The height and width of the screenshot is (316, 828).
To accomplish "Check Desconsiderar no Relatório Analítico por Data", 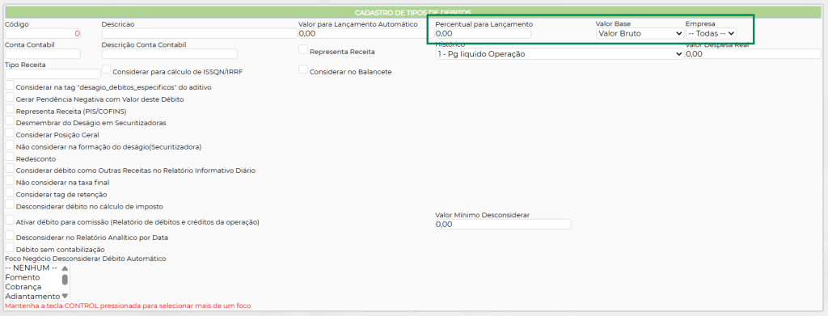I will 10,235.
